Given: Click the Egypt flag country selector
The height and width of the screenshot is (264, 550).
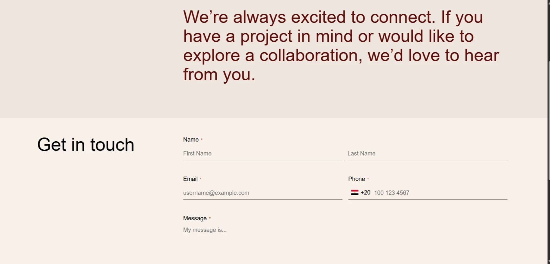Looking at the screenshot, I should 355,192.
